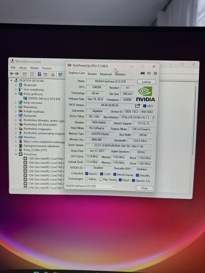Switch to the Validation tab
This screenshot has width=205, height=273.
coord(120,74)
